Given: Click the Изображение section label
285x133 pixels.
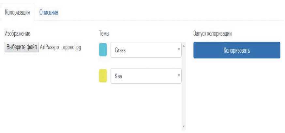Looking at the screenshot, I should tap(17, 33).
